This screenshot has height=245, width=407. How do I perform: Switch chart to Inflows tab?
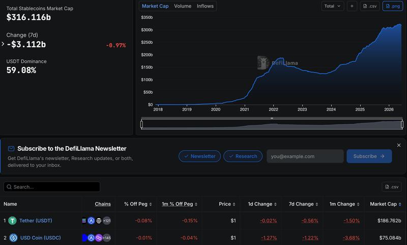coord(205,6)
